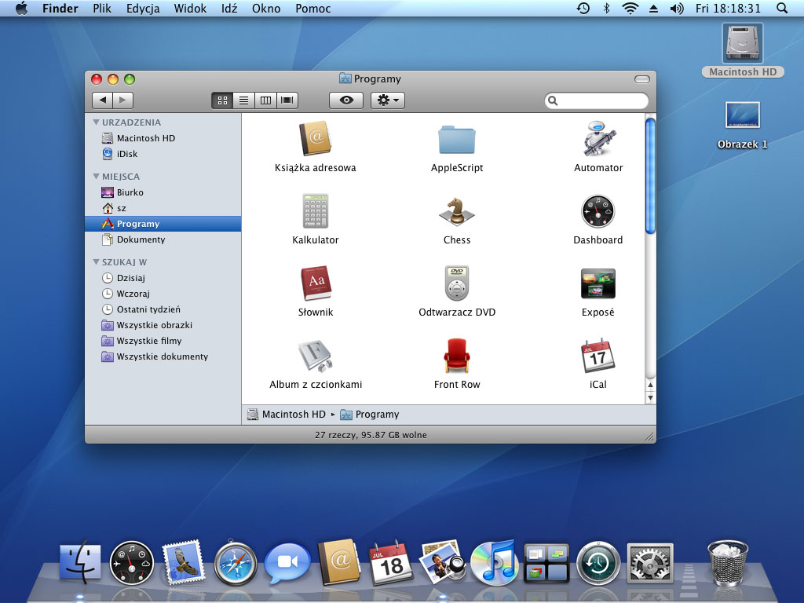
Task: Open the Finder menu
Action: (x=60, y=8)
